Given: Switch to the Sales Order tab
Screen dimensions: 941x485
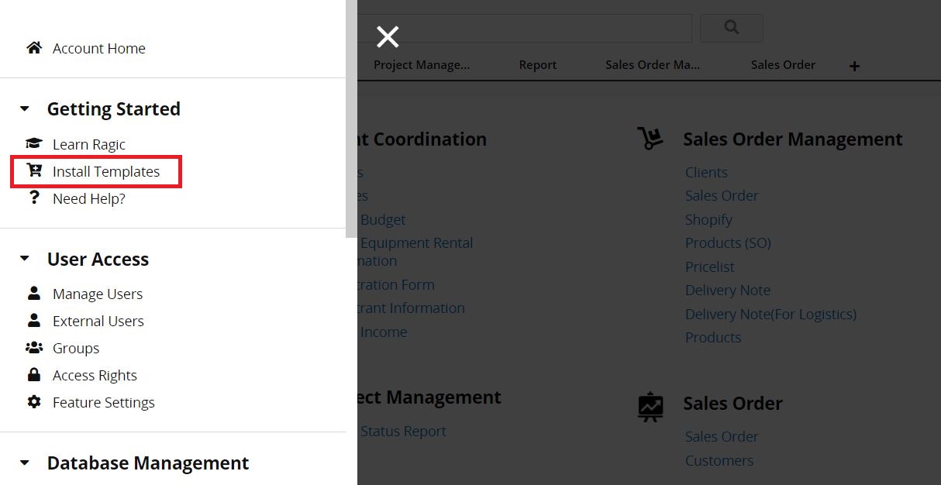Looking at the screenshot, I should (783, 65).
